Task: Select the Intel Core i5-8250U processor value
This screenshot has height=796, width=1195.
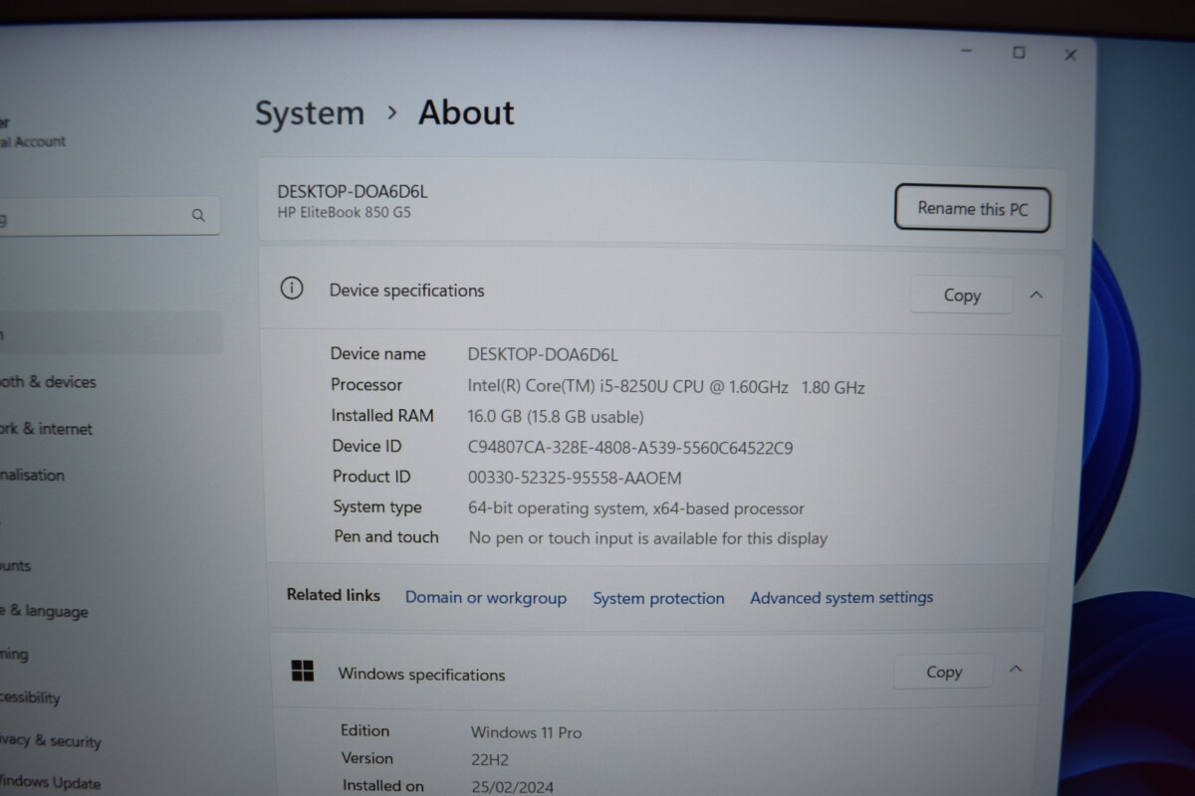Action: (666, 387)
